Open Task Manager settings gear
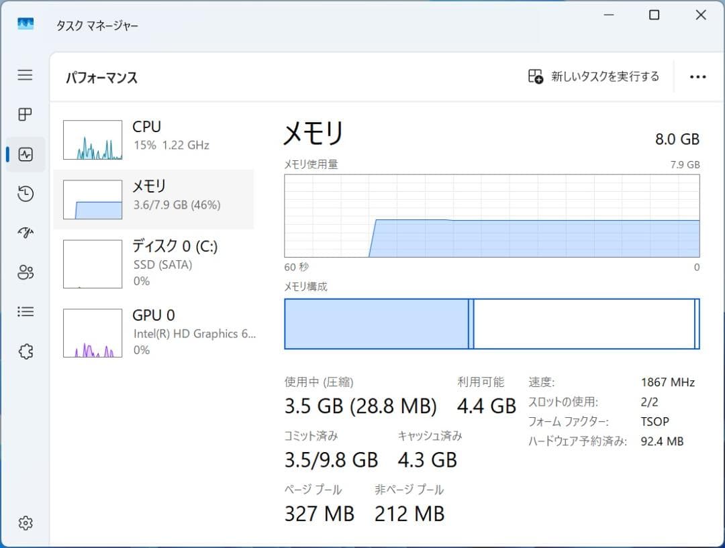 pos(25,523)
